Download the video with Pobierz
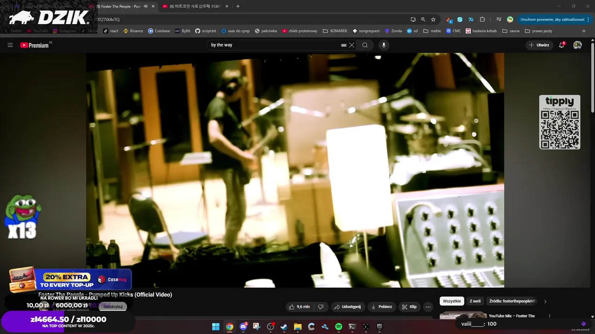 pyautogui.click(x=382, y=307)
